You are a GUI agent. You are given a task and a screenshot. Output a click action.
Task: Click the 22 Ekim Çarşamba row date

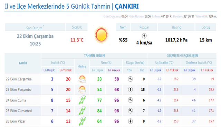[19, 79]
